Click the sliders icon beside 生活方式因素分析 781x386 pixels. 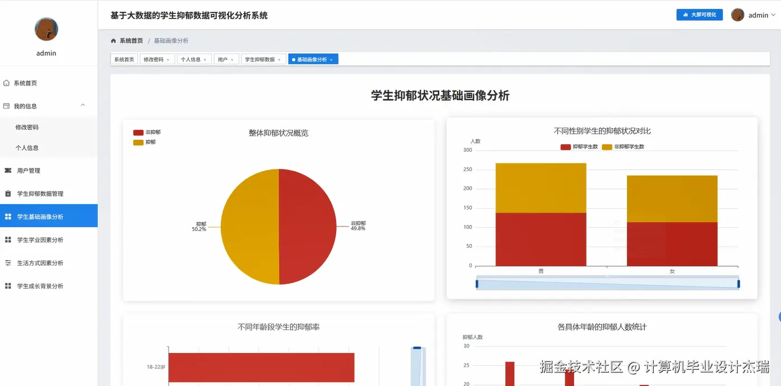pos(8,263)
